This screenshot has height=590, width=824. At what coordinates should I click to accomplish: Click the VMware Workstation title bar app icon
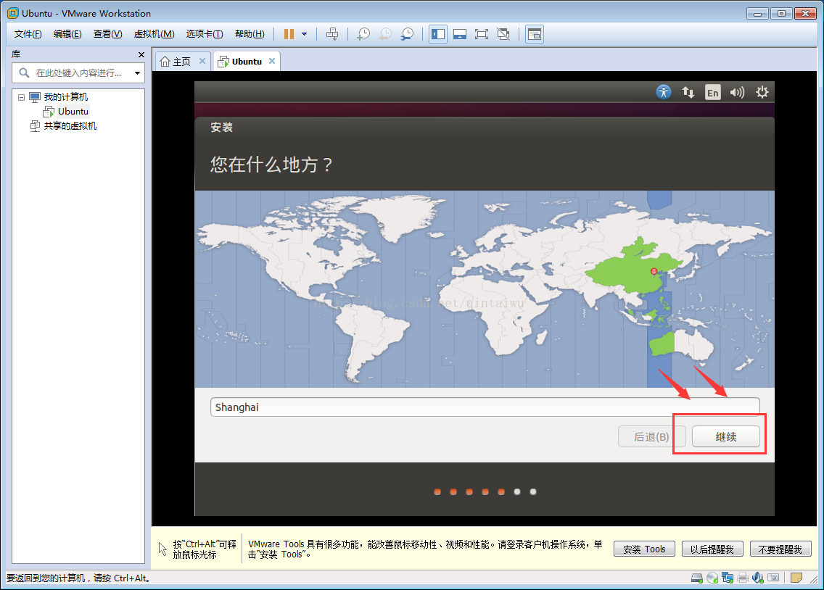point(12,13)
